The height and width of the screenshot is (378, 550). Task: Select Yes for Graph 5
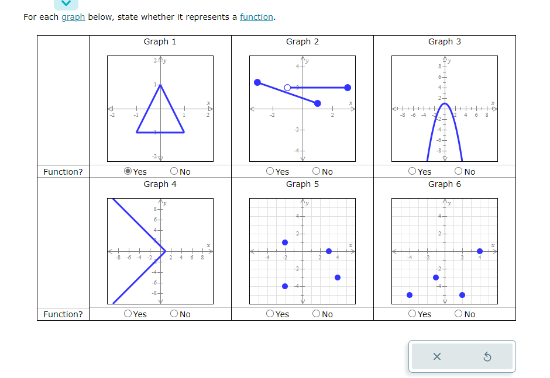pyautogui.click(x=269, y=314)
